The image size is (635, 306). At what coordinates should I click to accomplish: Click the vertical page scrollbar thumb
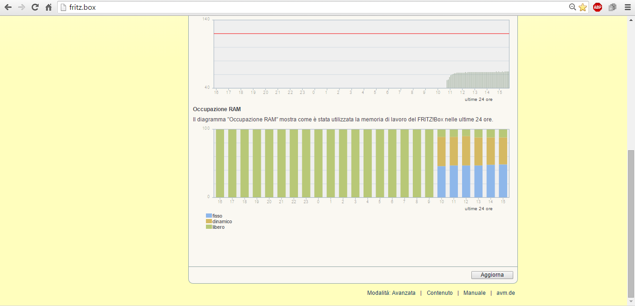pyautogui.click(x=631, y=223)
